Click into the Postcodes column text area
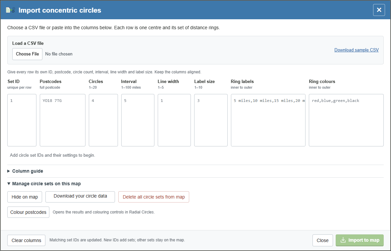 click(63, 120)
